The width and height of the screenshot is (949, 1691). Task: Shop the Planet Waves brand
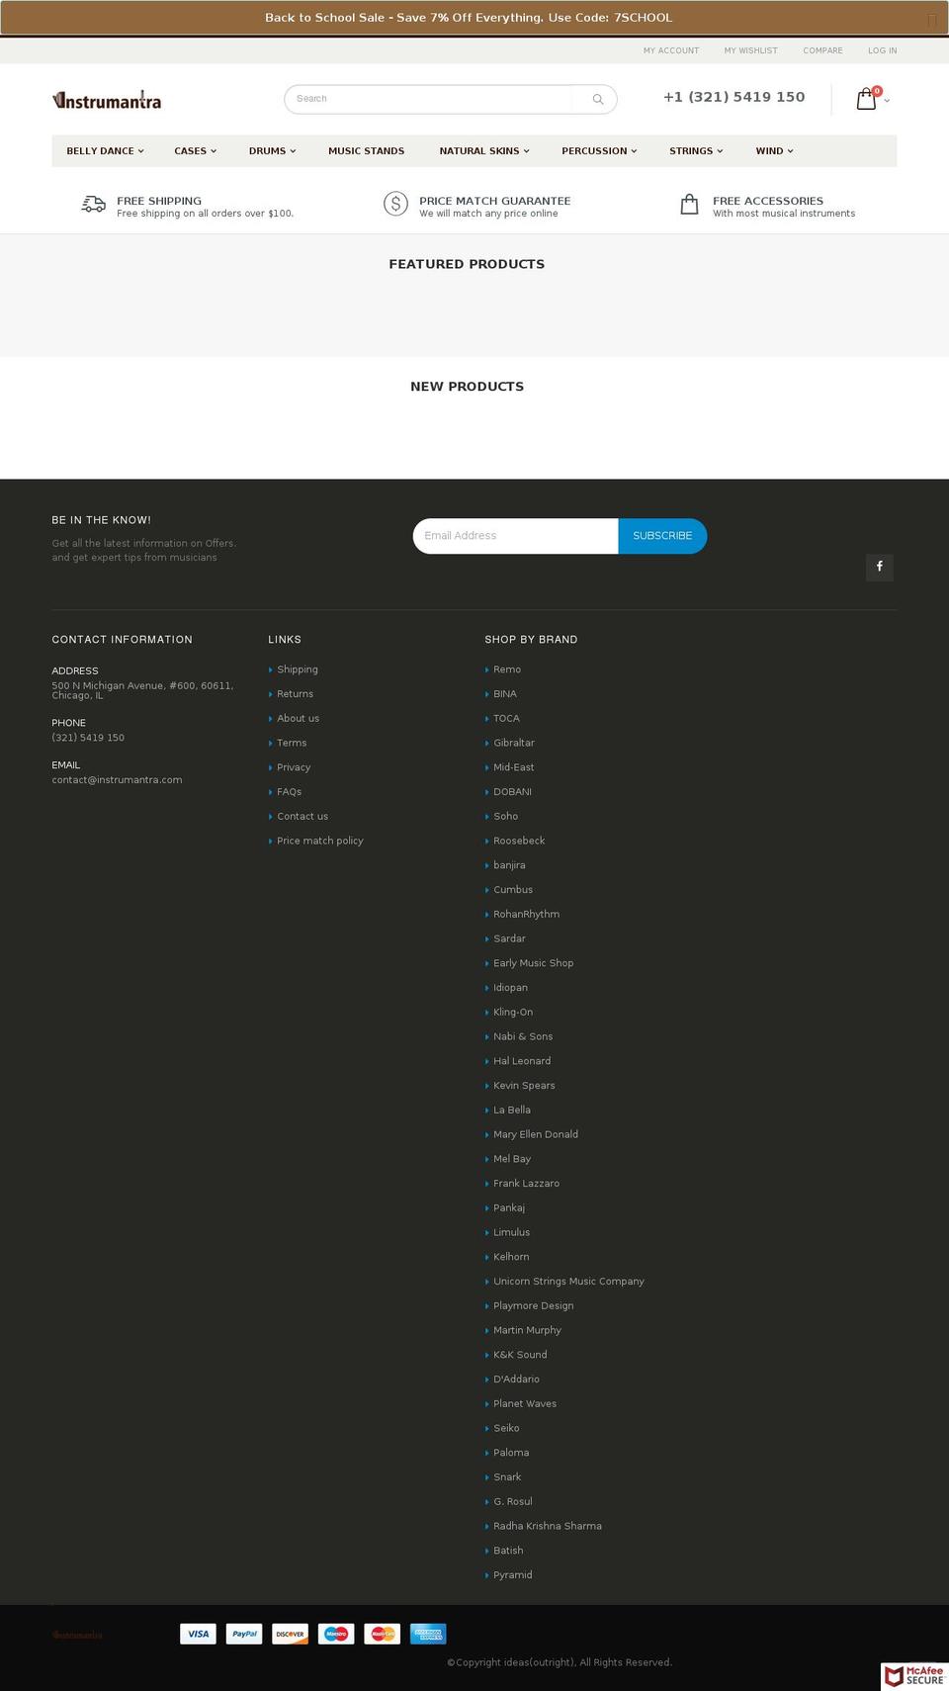point(525,1404)
